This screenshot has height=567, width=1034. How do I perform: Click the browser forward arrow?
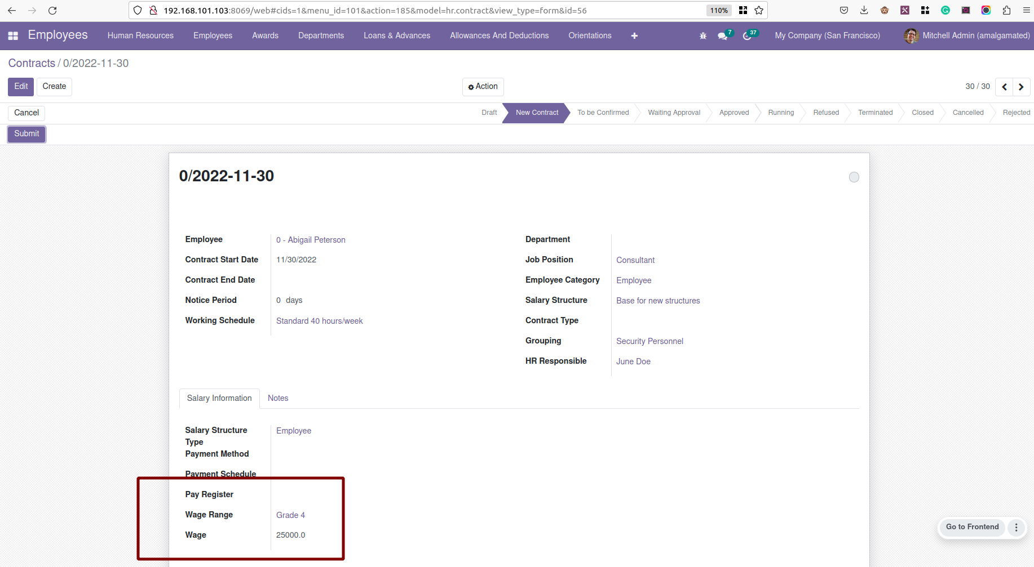[x=32, y=10]
